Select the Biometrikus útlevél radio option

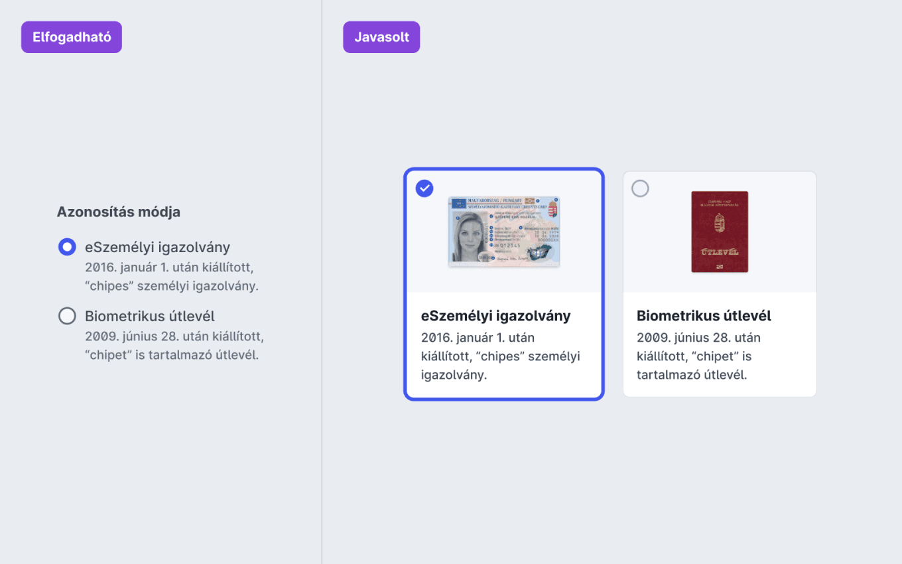click(67, 316)
